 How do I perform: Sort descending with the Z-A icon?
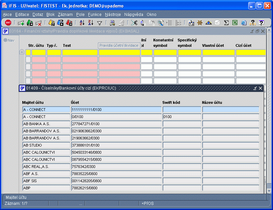[91, 23]
